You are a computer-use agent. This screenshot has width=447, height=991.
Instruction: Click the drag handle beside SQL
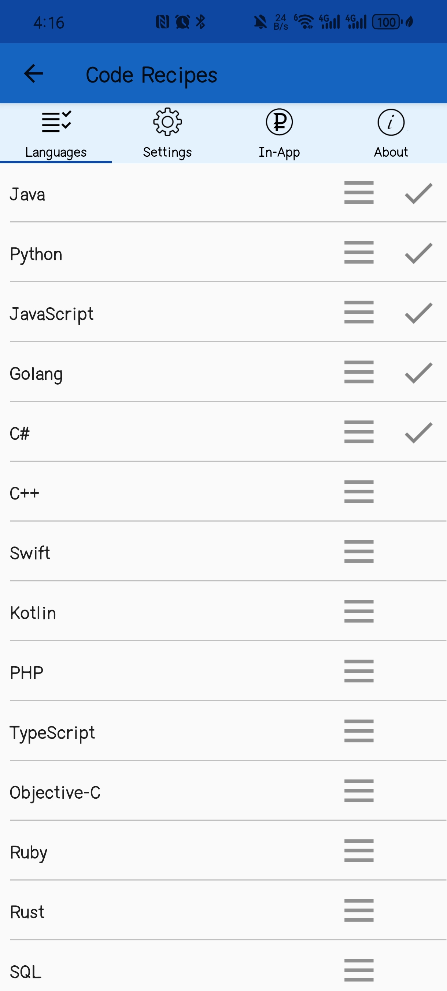(x=358, y=971)
